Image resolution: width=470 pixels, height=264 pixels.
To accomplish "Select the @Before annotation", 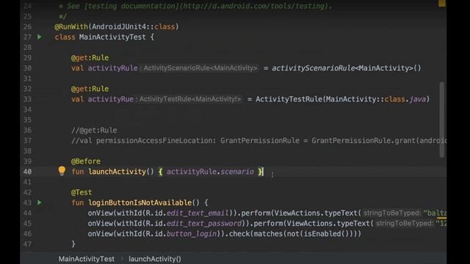I will point(86,161).
